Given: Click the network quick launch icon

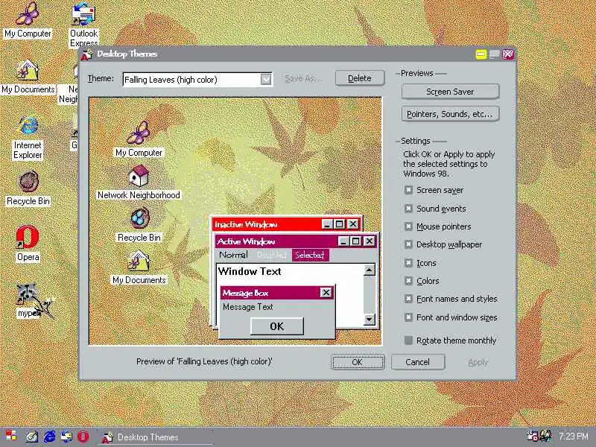Looking at the screenshot, I should tap(66, 437).
